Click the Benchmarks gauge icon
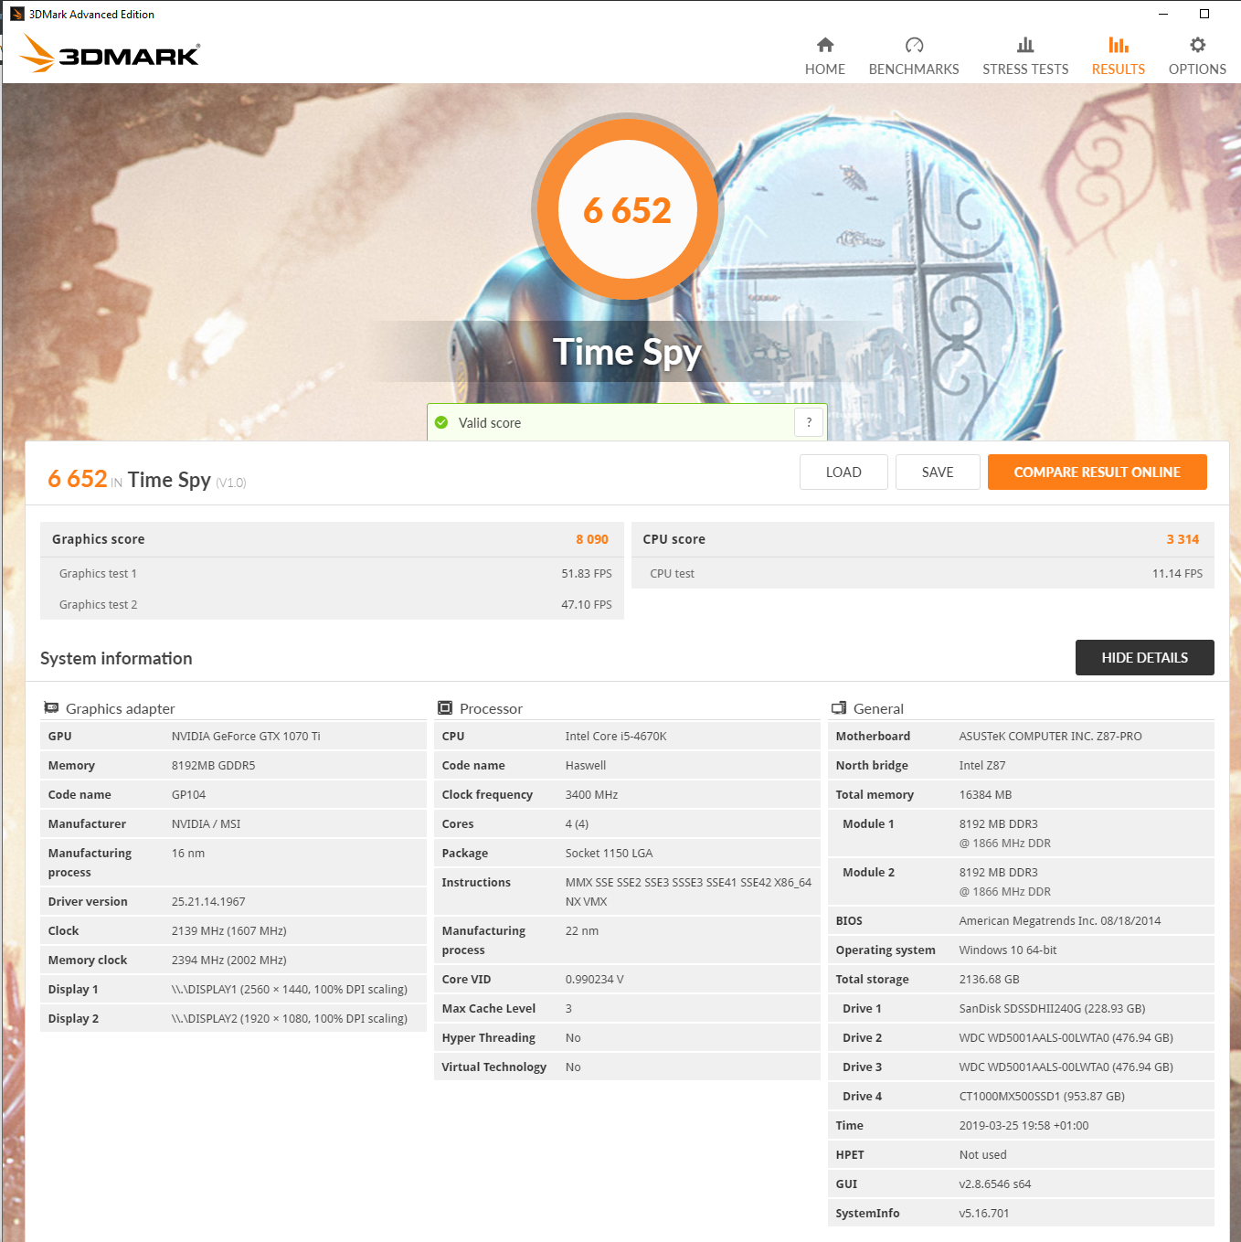This screenshot has width=1241, height=1242. tap(914, 45)
